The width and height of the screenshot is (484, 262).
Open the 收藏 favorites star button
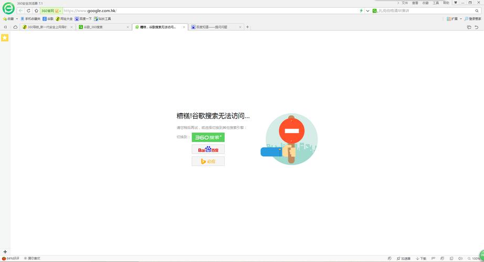click(8, 19)
